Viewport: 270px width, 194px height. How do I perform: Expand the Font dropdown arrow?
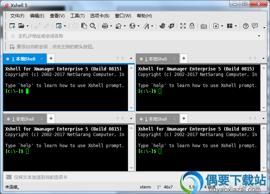pyautogui.click(x=152, y=26)
